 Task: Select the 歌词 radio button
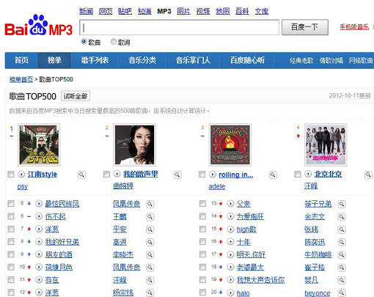(114, 42)
